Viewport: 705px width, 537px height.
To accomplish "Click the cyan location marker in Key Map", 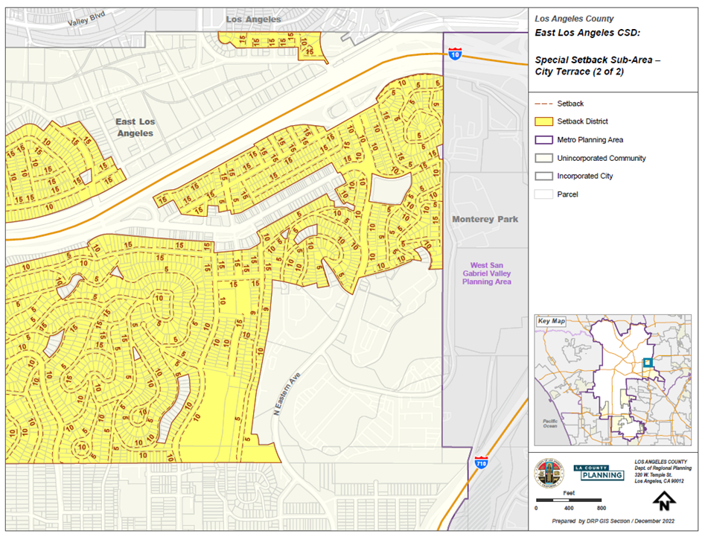I will 647,363.
